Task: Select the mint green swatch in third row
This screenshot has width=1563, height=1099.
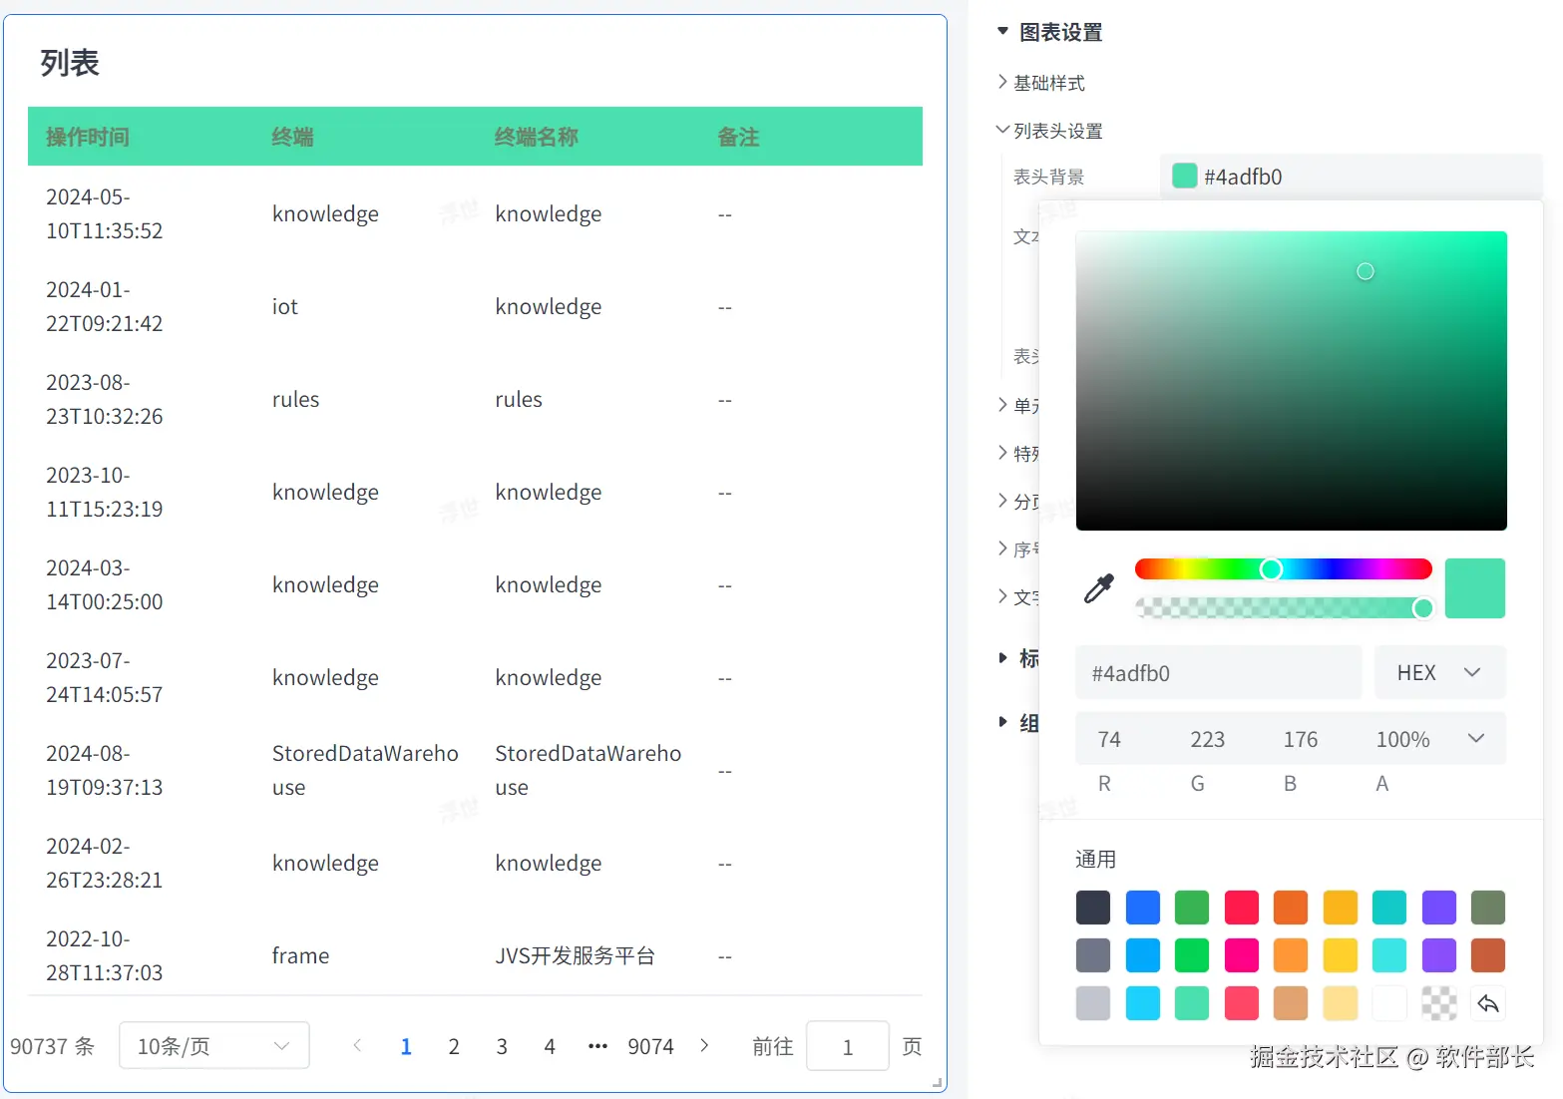Action: coord(1192,1003)
